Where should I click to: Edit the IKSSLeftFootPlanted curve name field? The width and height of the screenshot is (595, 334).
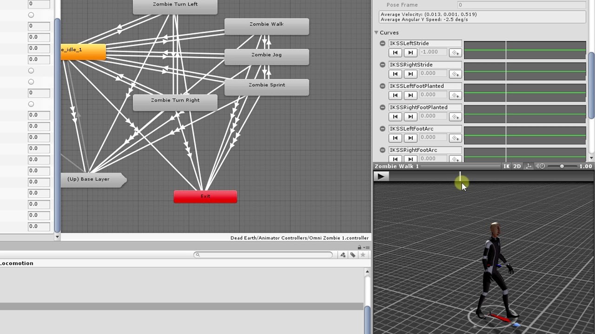[425, 86]
